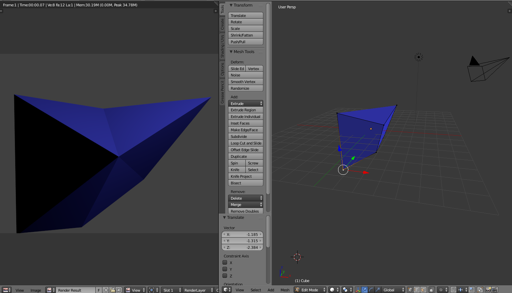Toggle limit selection to visible icon
This screenshot has height=293, width=512.
pyautogui.click(x=432, y=290)
